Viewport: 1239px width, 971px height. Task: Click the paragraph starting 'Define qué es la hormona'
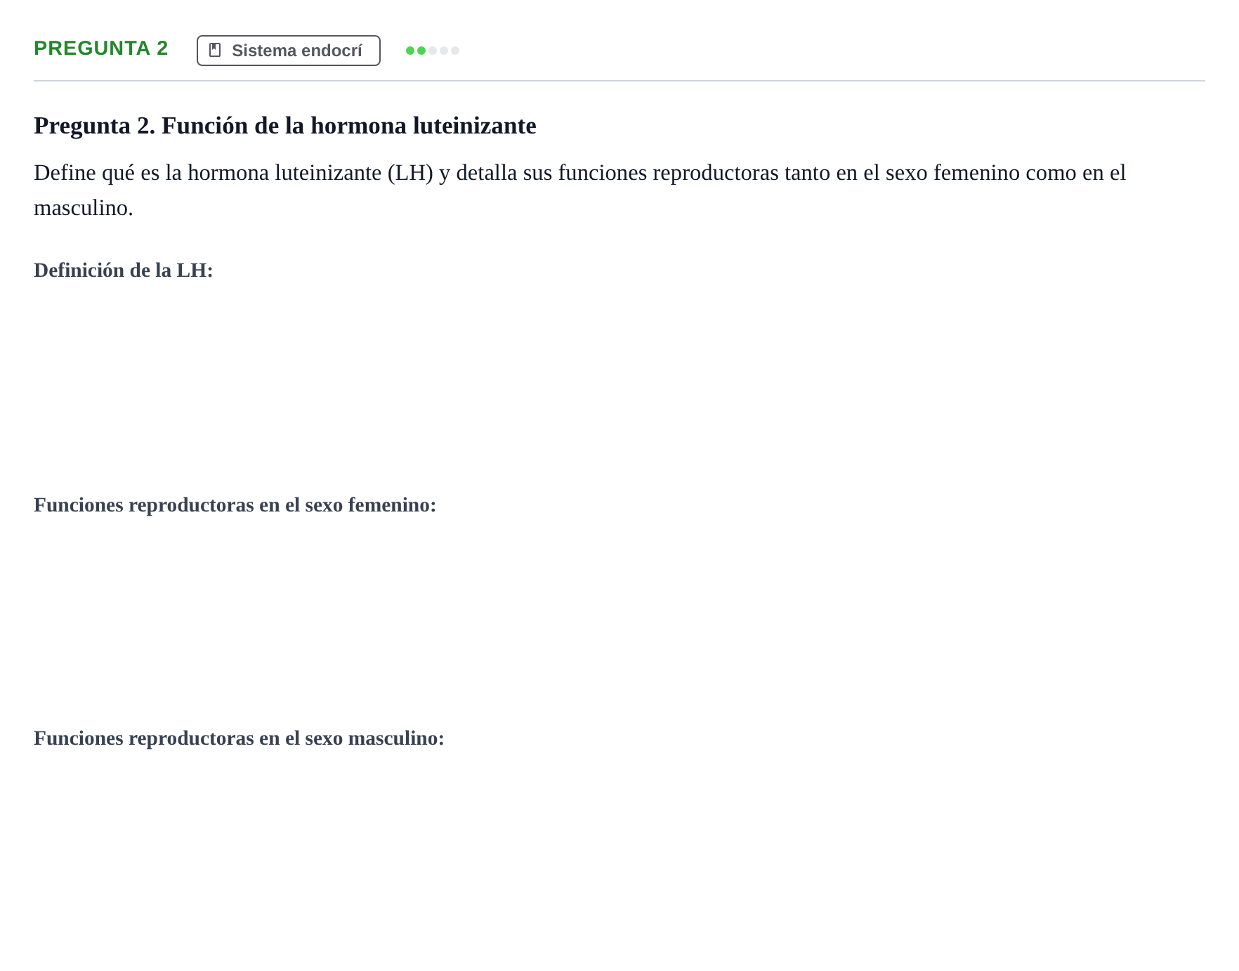[579, 190]
